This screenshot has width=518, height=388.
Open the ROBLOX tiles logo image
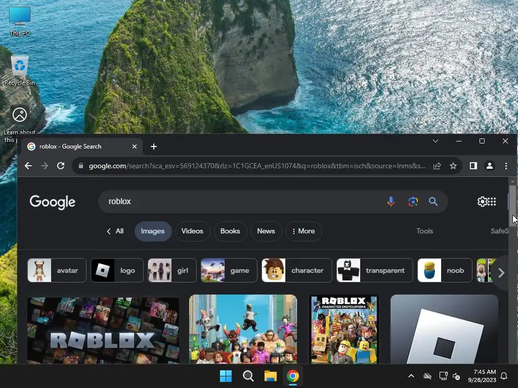tap(103, 330)
